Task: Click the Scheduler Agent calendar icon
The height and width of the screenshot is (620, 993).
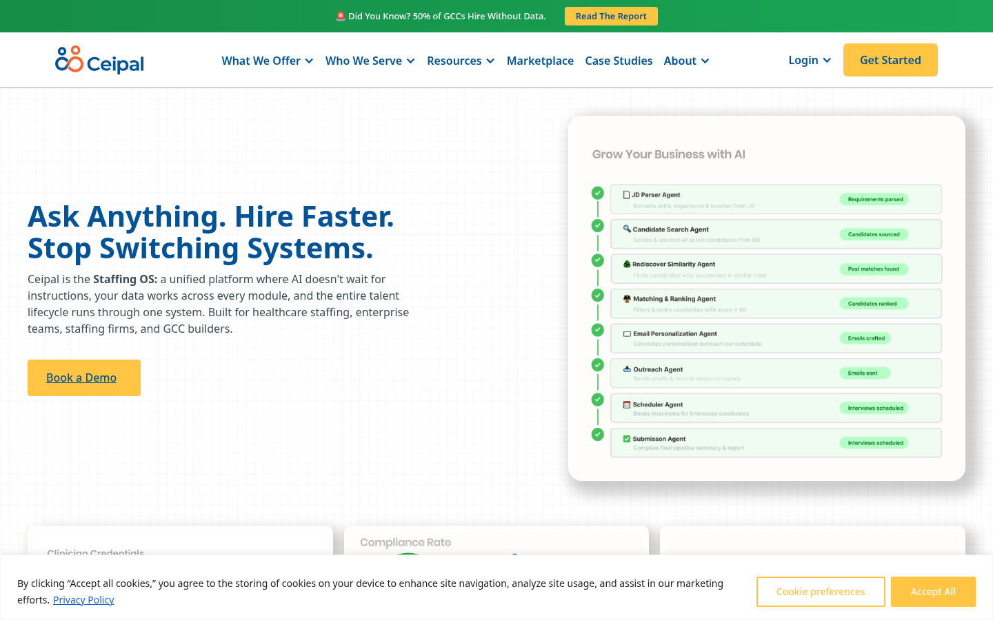Action: 627,404
